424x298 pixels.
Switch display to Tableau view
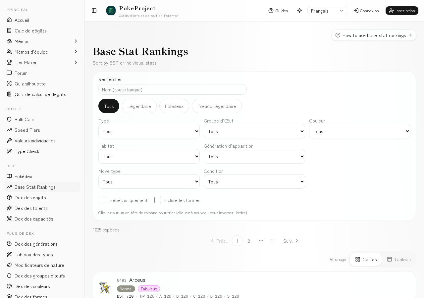point(399,259)
